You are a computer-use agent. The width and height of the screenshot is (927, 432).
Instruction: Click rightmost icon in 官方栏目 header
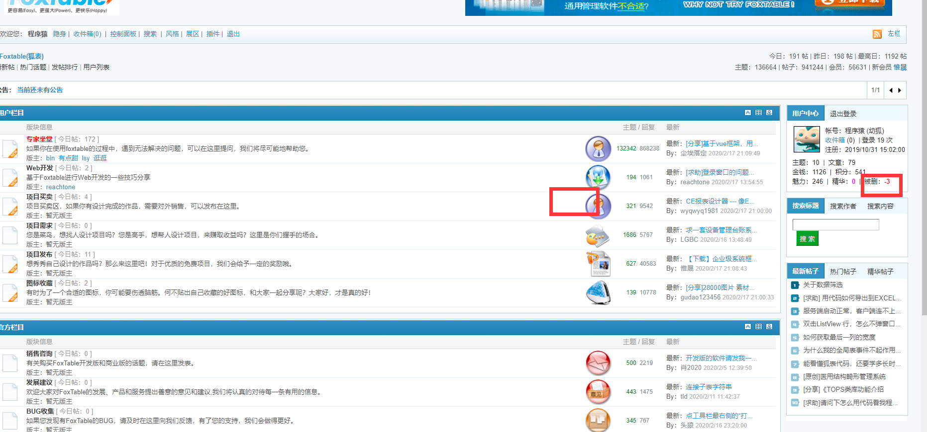[x=769, y=327]
